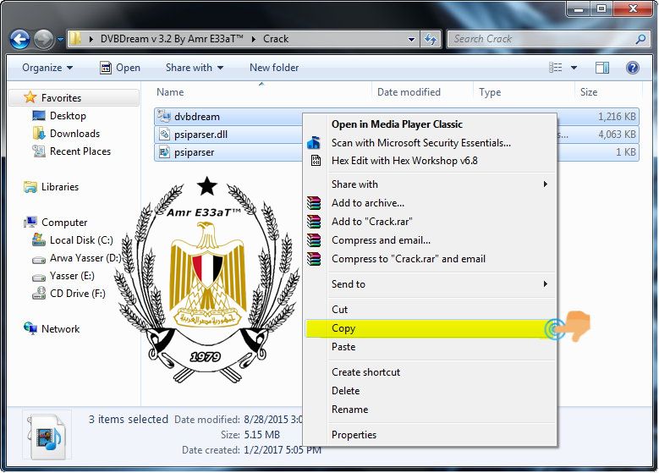Screen dimensions: 659x473
Task: Open Libraries in navigation pane
Action: (60, 187)
